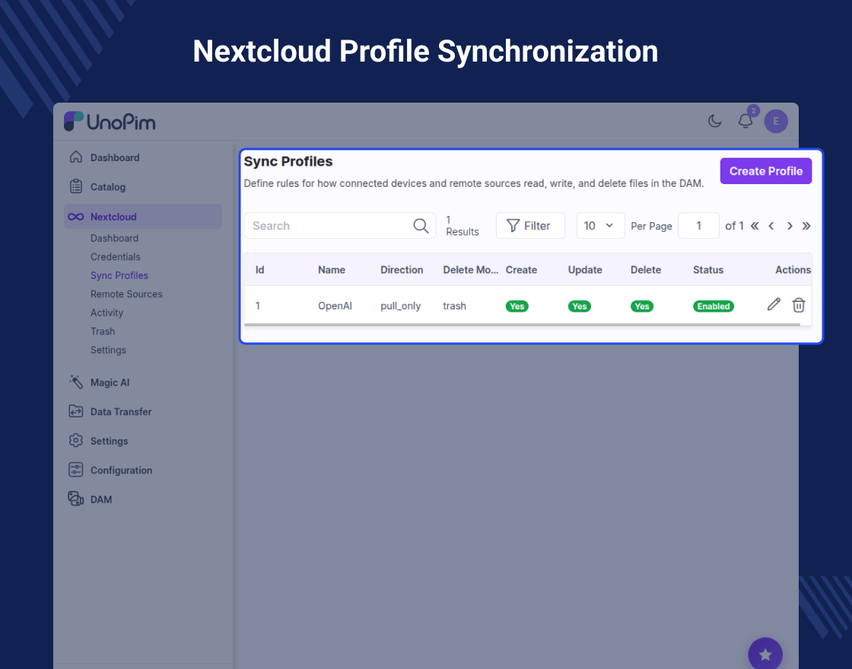Viewport: 852px width, 669px height.
Task: Click the Yes badge under Delete column
Action: pos(642,306)
